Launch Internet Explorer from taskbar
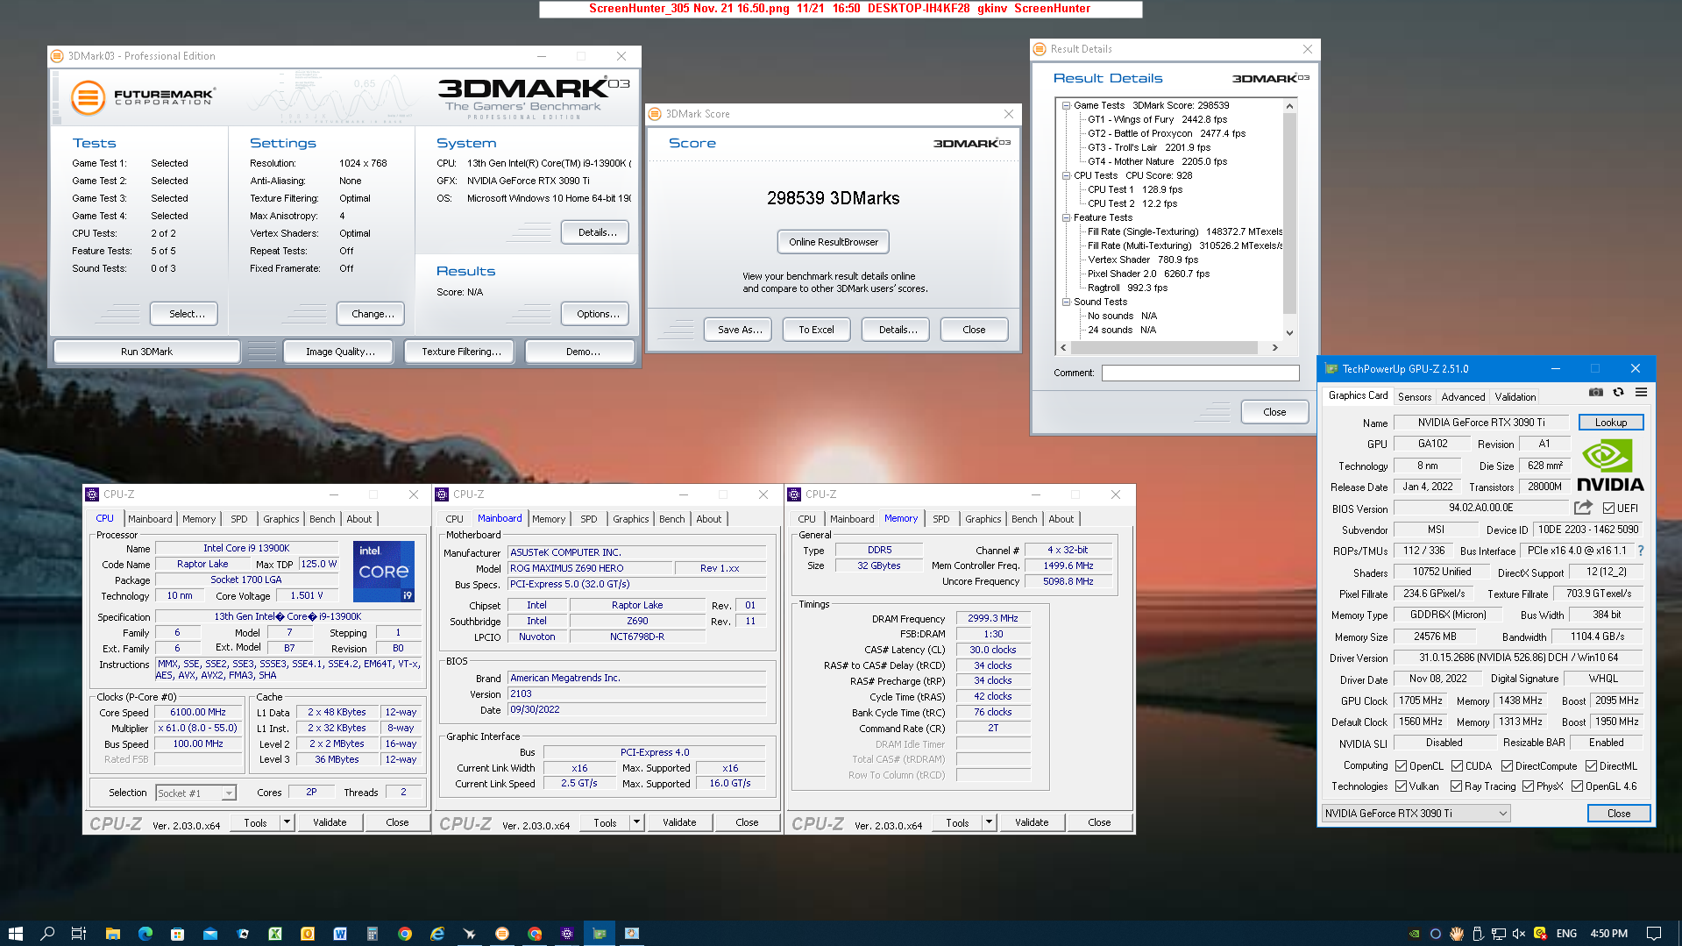The image size is (1682, 946). (x=437, y=934)
